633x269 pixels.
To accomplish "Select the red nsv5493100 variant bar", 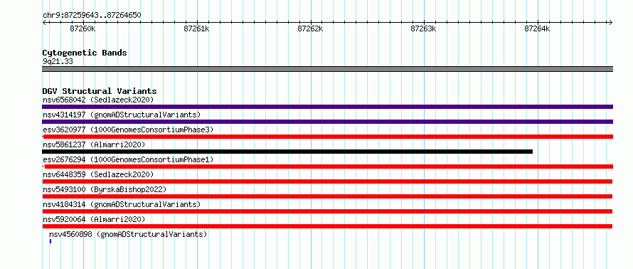I will pos(327,196).
